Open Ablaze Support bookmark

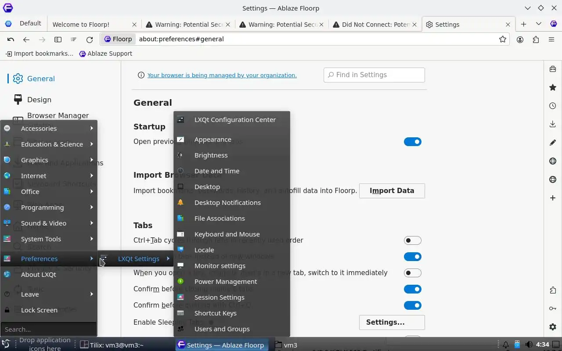pos(105,54)
